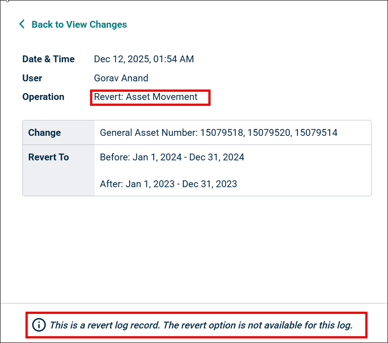Select the user name Gorav Anand
388x343 pixels.
tap(121, 78)
